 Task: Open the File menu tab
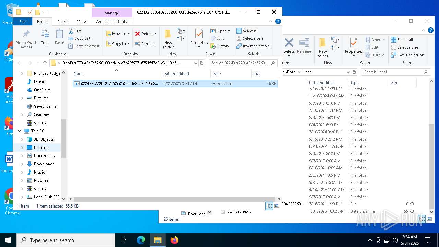point(22,22)
